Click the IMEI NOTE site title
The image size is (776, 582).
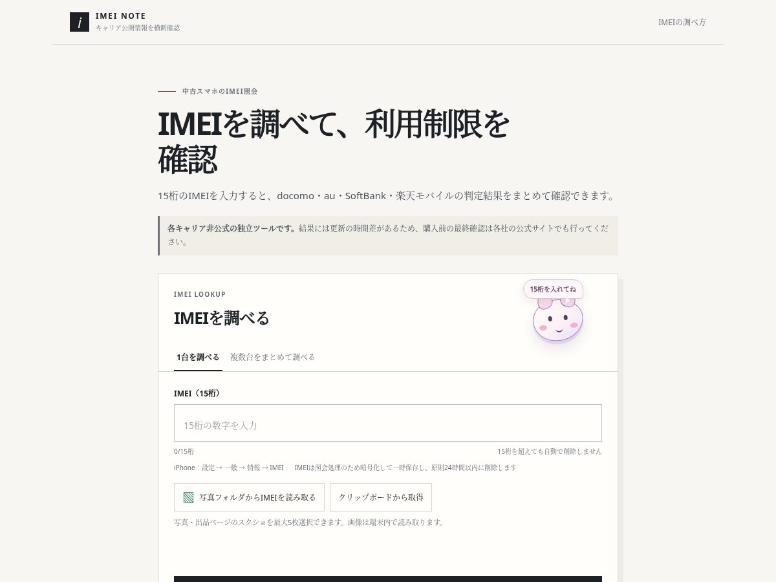coord(121,16)
